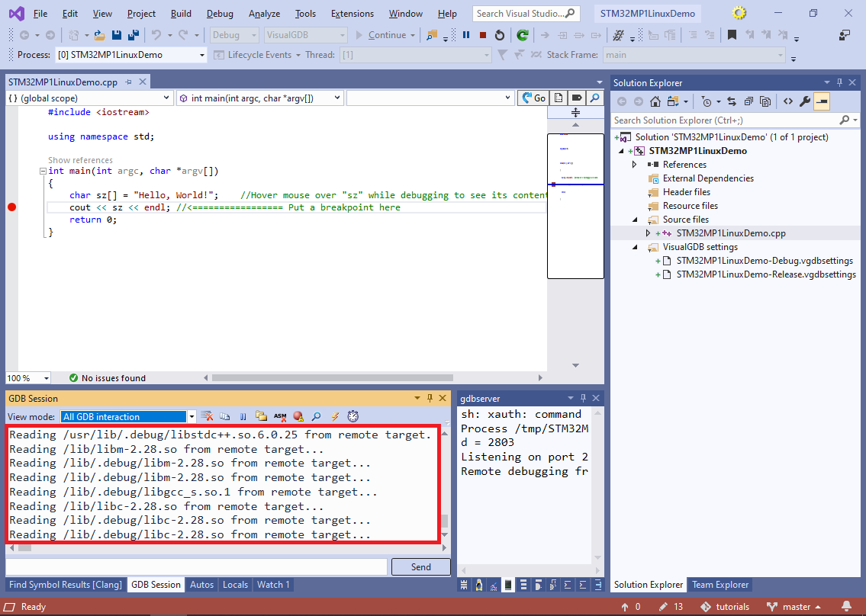866x616 pixels.
Task: Clear the GDB Session log
Action: tap(207, 416)
